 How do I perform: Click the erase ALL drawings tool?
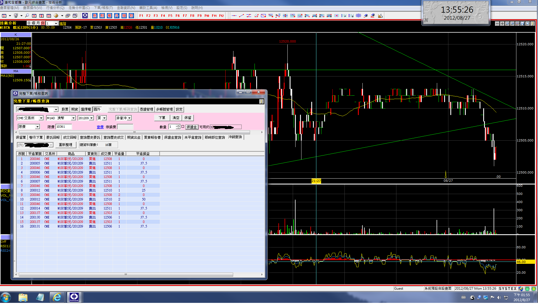373,16
